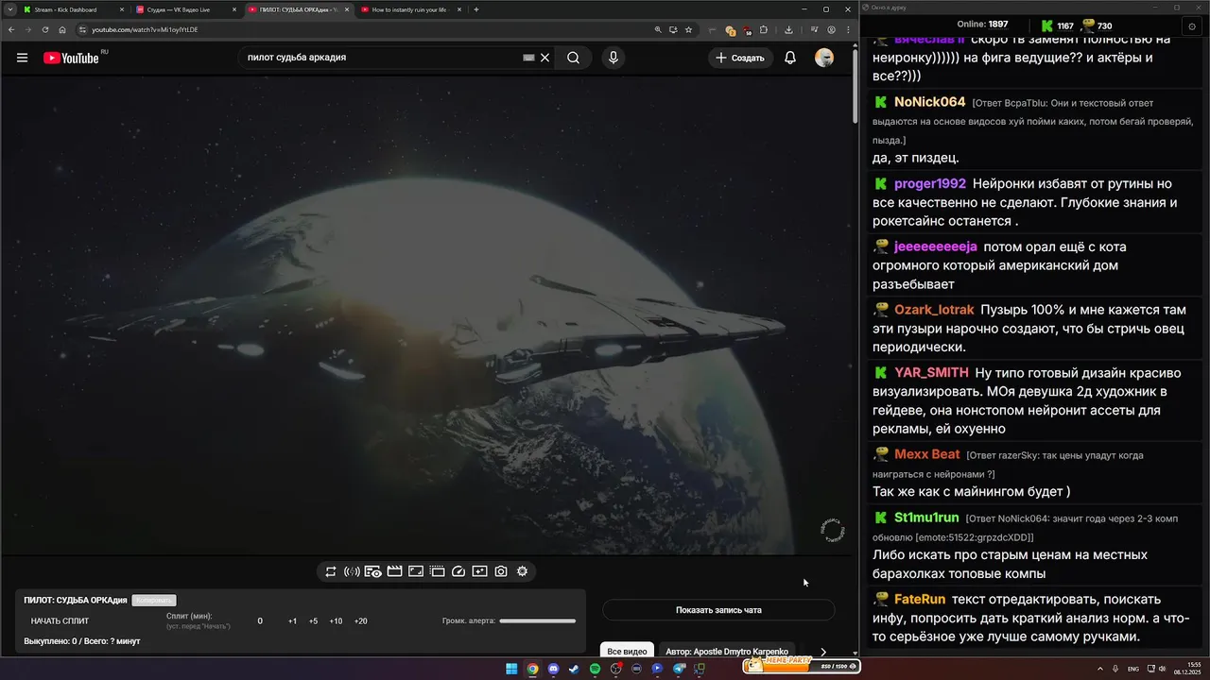Click username Ozark_lotrak in chat
Image resolution: width=1210 pixels, height=680 pixels.
click(x=934, y=310)
